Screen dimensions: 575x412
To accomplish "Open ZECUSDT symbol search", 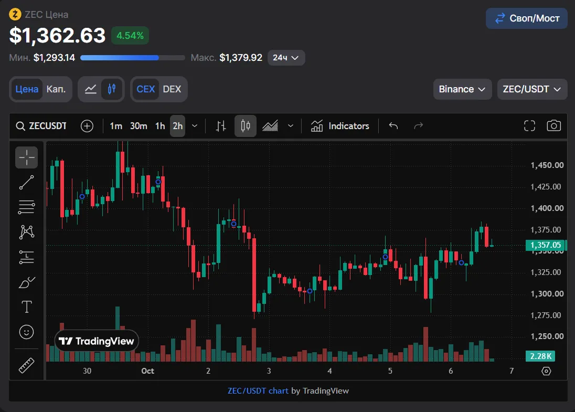I will (x=41, y=126).
